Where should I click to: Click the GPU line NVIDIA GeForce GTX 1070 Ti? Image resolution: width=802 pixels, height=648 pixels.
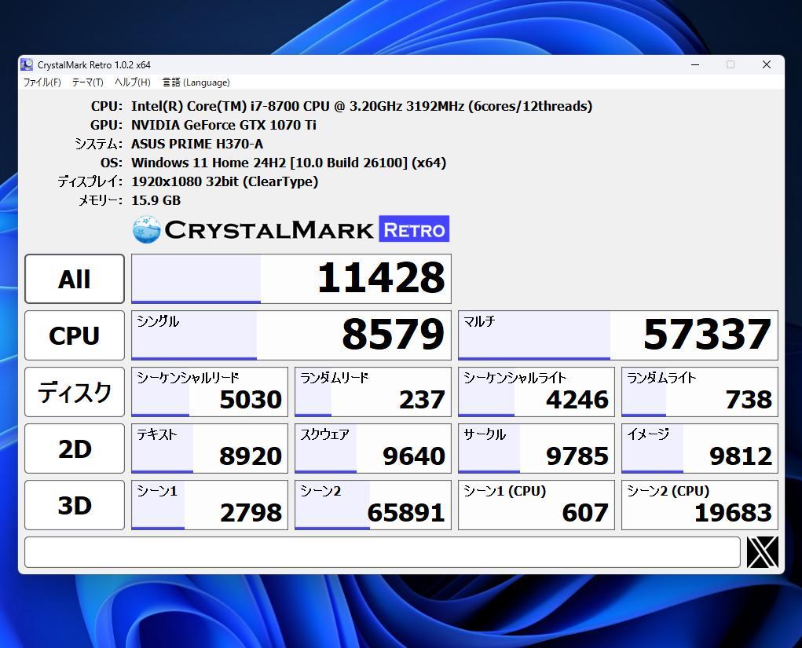(x=224, y=125)
